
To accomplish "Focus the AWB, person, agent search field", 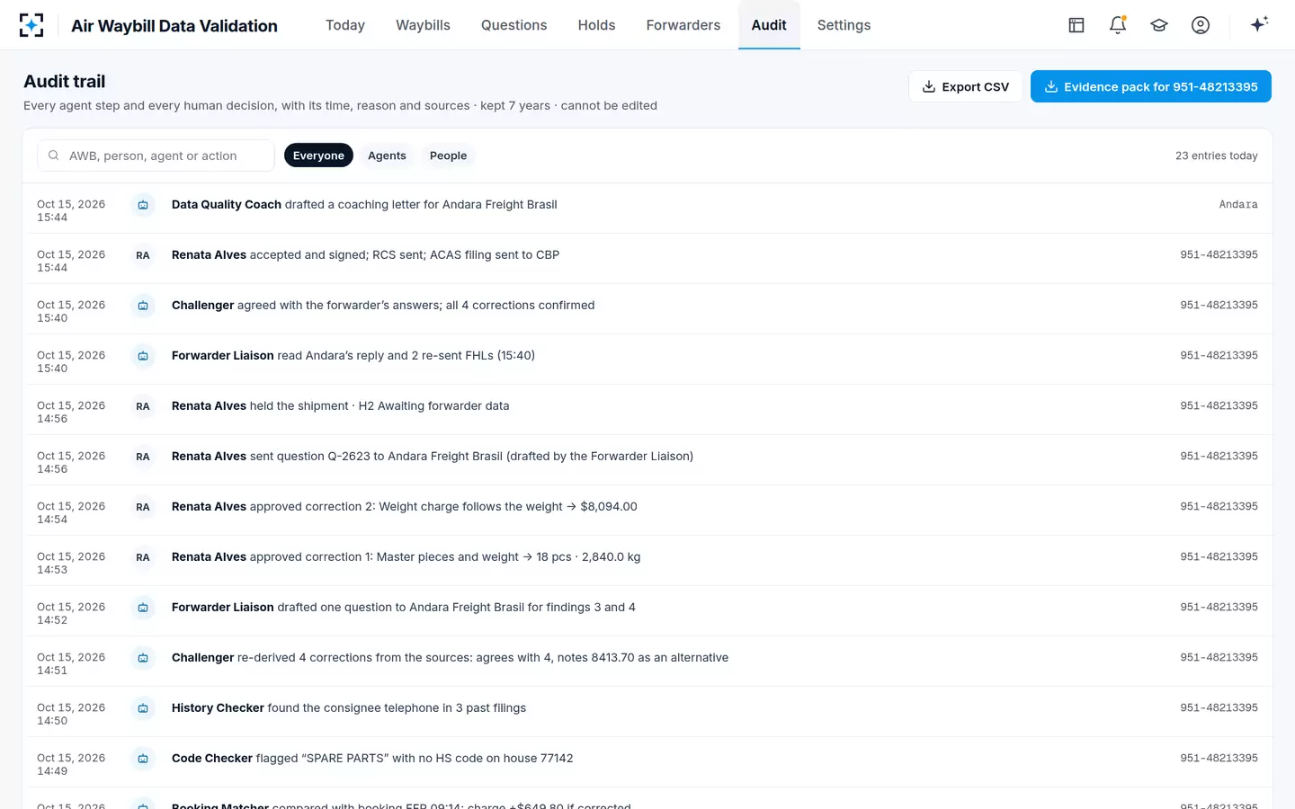I will coord(156,156).
